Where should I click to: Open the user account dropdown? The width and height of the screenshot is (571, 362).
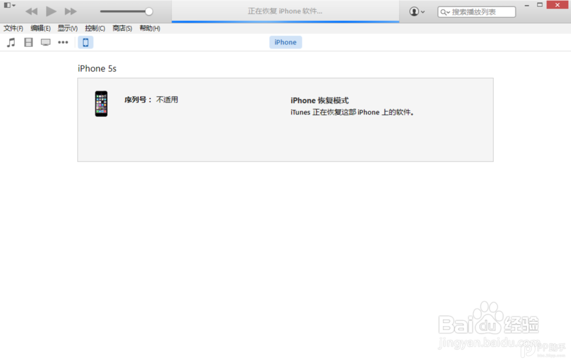417,11
